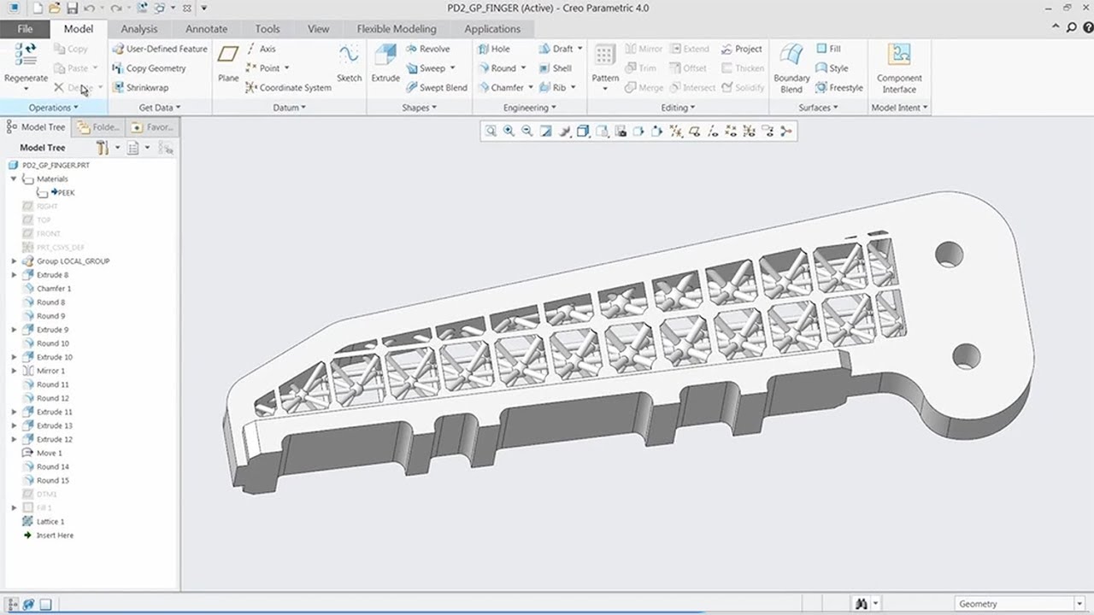Open the Favorites panel tab
Image resolution: width=1094 pixels, height=615 pixels.
coord(152,127)
